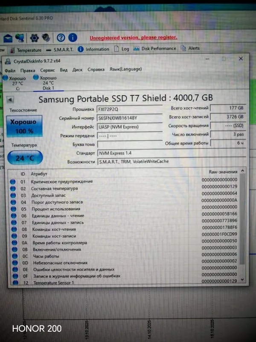256x342 pixels.
Task: Click the Прошивка field FXI72P2Q
Action: pyautogui.click(x=130, y=109)
